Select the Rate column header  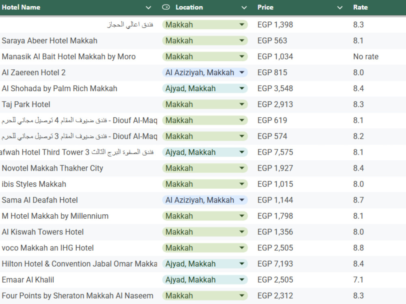(361, 7)
